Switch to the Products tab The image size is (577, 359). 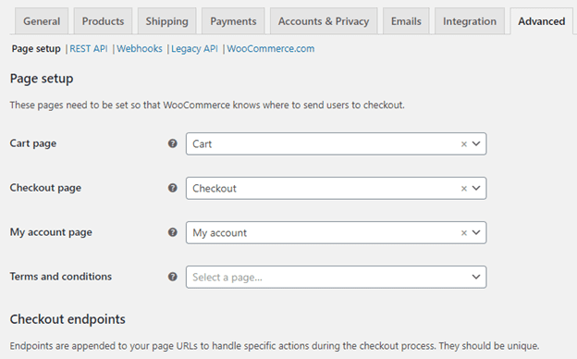[x=103, y=21]
